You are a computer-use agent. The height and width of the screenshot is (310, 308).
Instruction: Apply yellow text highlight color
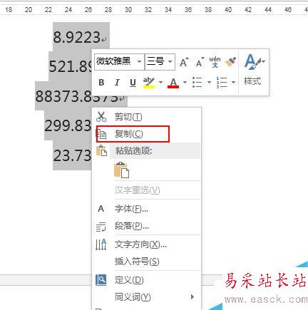click(x=149, y=83)
